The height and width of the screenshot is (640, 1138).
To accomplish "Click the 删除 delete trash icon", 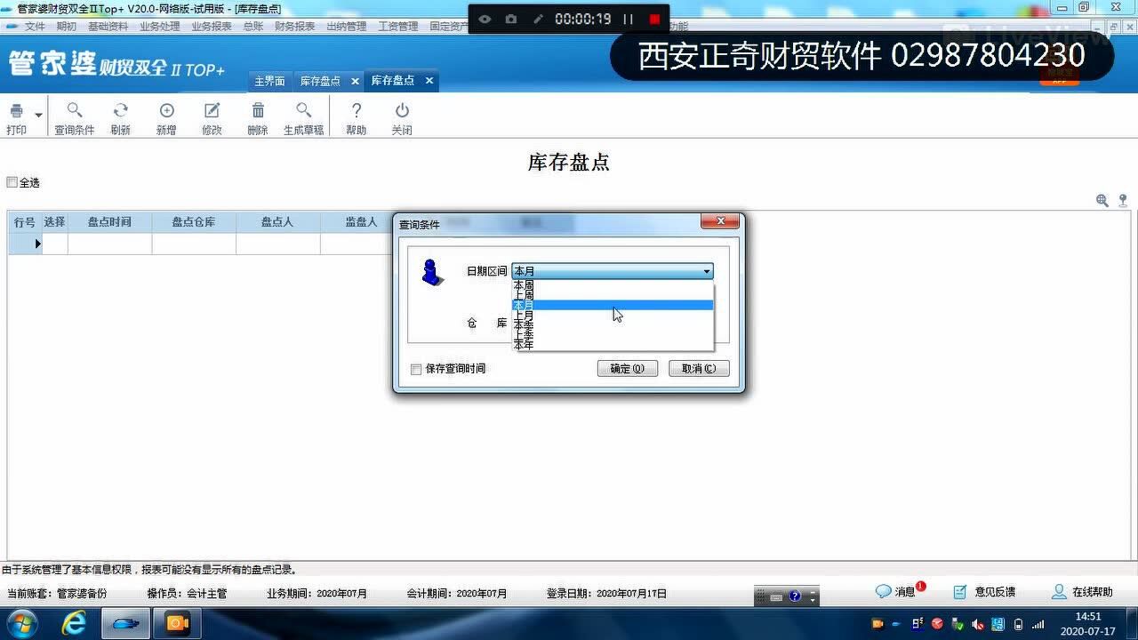I will [x=258, y=110].
